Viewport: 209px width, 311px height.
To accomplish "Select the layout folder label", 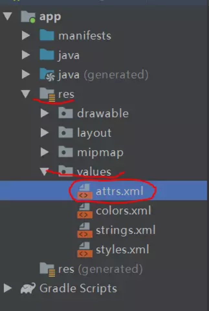I will pyautogui.click(x=94, y=133).
